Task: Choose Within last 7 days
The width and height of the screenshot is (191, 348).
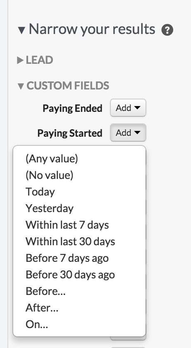Action: point(67,225)
